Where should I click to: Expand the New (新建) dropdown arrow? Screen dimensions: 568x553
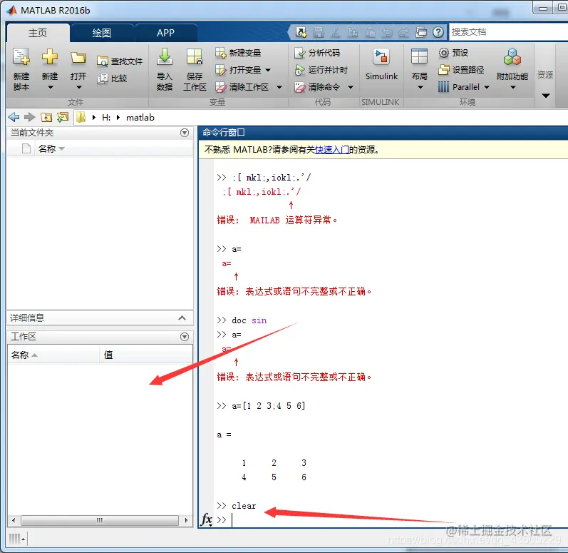click(51, 87)
